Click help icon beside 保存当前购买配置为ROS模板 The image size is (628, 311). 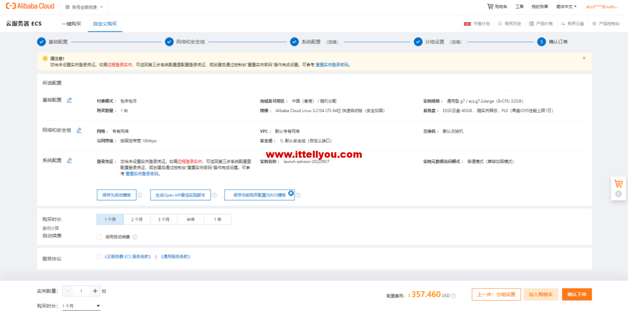tap(298, 195)
